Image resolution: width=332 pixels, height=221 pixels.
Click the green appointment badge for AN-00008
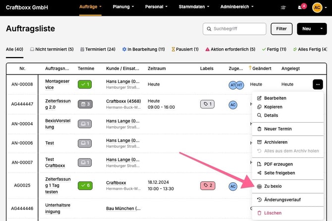pos(85,84)
